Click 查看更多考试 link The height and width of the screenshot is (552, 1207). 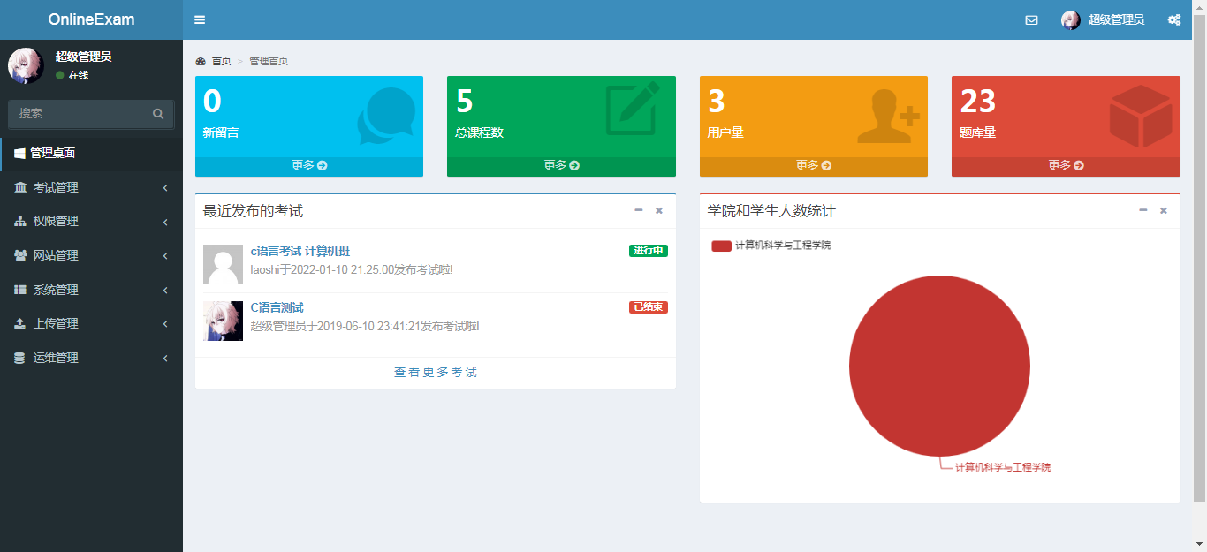[x=435, y=373]
